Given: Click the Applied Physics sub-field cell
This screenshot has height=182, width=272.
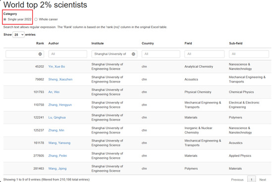Looking at the screenshot, I should pyautogui.click(x=240, y=156).
